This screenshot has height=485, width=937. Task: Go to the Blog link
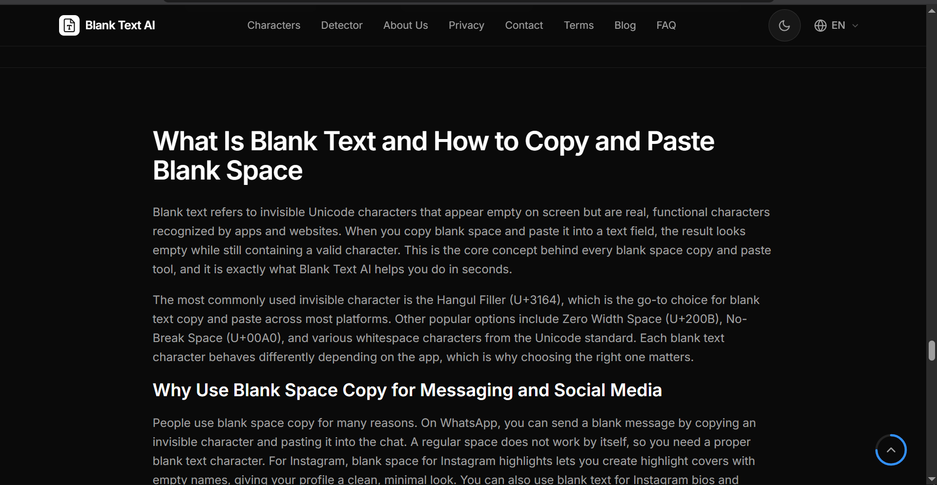(x=625, y=25)
